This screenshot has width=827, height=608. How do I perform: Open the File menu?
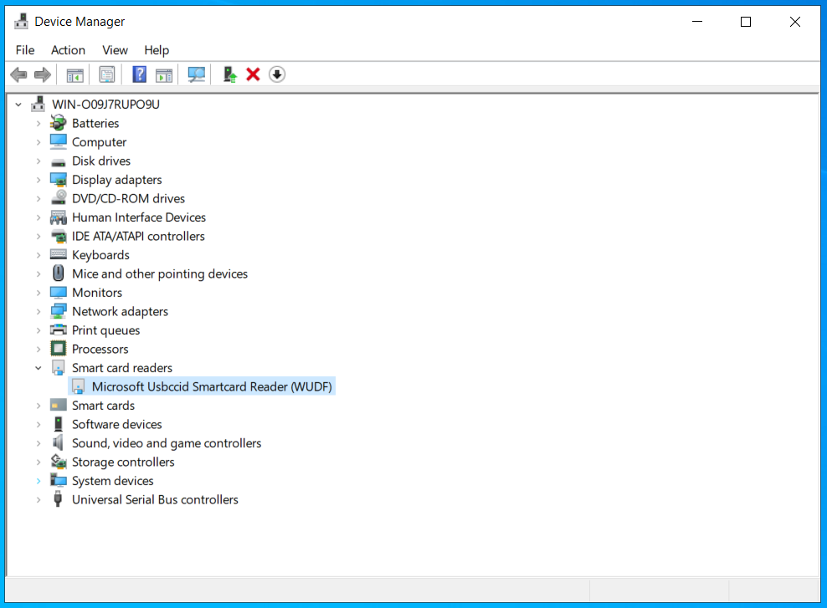tap(25, 50)
